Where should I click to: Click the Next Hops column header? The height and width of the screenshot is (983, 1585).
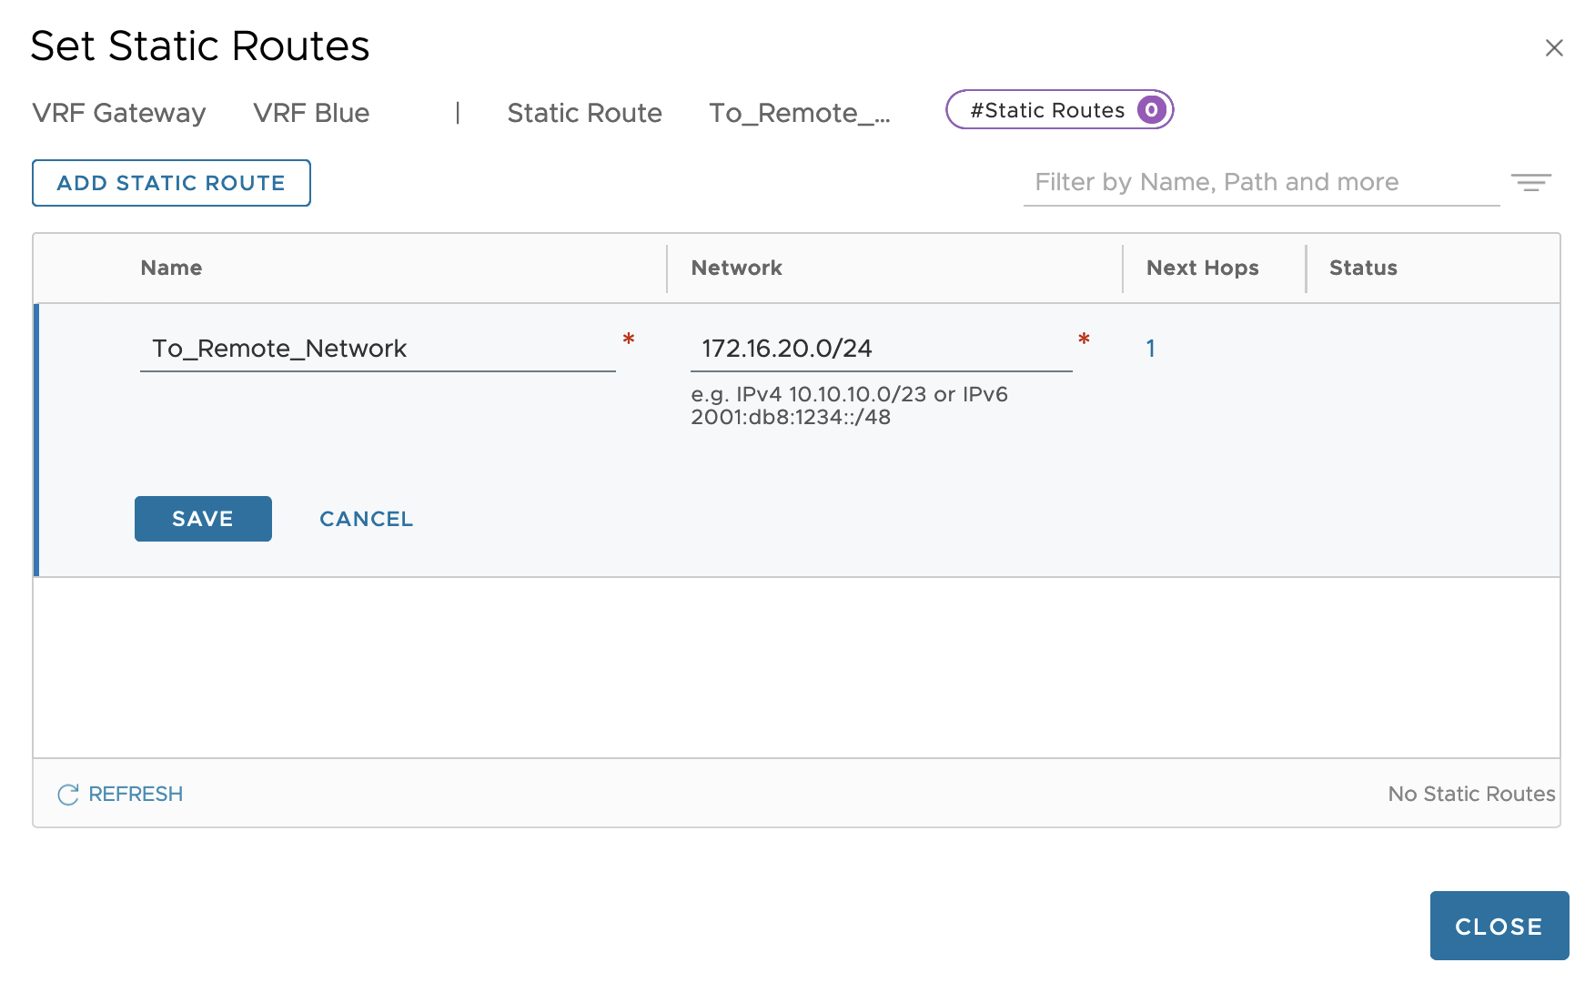point(1202,269)
